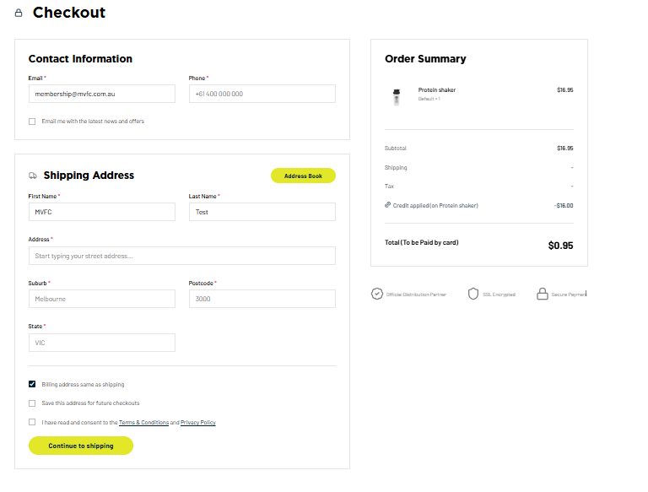648x492 pixels.
Task: Open the Privacy Policy link
Action: coord(198,423)
